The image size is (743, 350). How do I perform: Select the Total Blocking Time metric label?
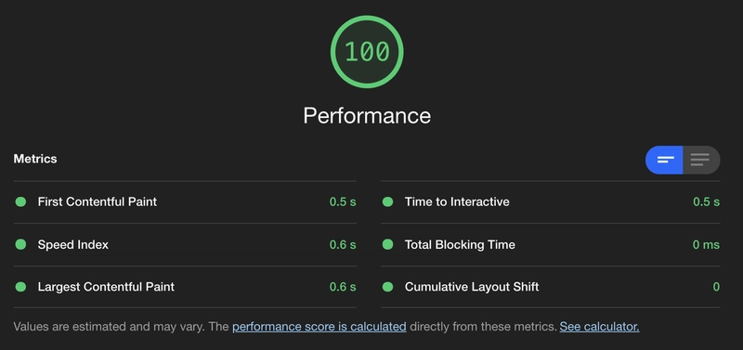pos(460,245)
